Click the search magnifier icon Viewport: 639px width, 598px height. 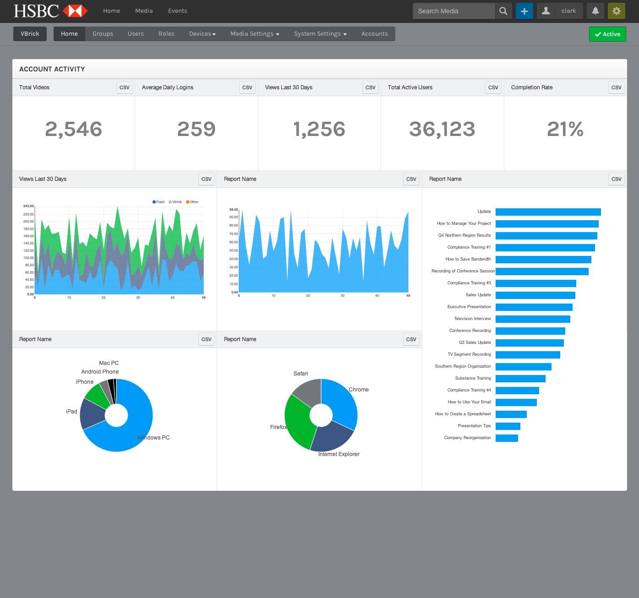(x=503, y=11)
